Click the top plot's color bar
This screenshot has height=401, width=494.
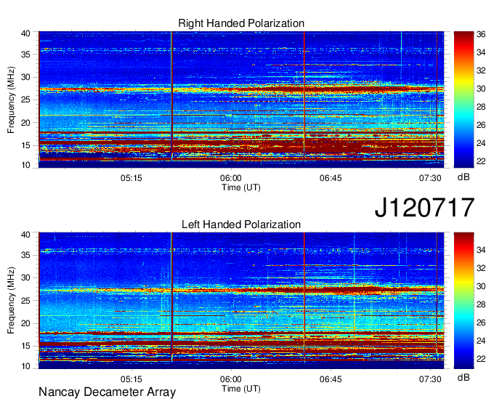[x=463, y=100]
